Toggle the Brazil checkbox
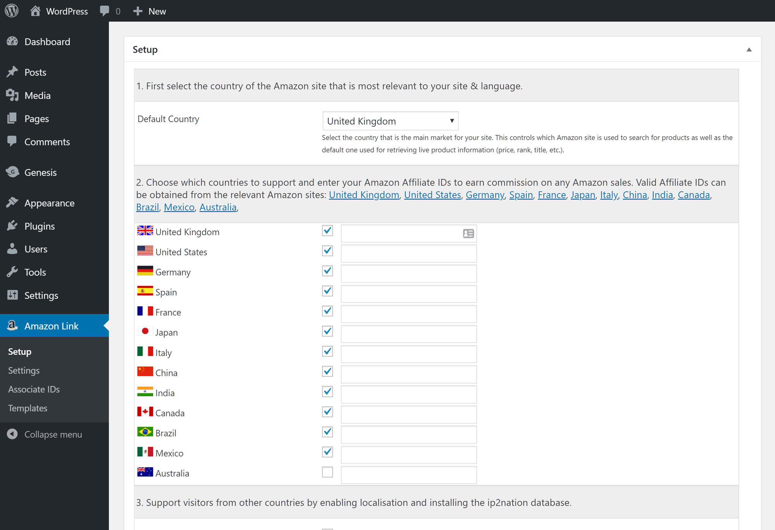 (x=327, y=432)
